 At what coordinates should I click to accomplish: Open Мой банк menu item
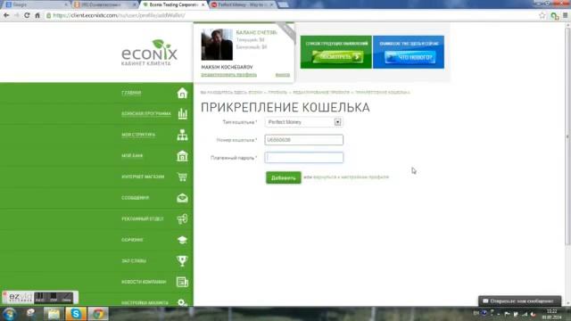(x=132, y=156)
